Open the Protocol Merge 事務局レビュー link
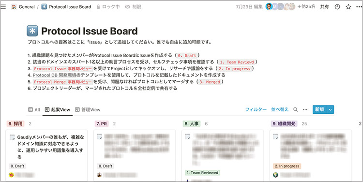The width and height of the screenshot is (363, 182). pos(63,82)
